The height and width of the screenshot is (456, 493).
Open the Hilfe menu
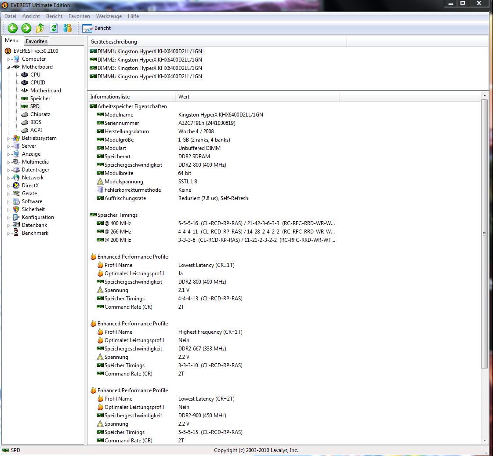click(x=133, y=16)
